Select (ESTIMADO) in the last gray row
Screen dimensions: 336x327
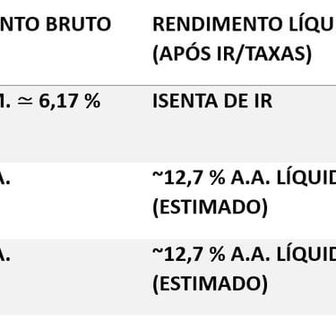(211, 284)
